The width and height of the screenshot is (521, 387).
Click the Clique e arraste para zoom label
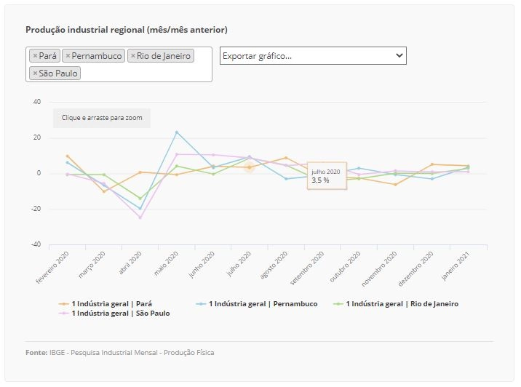(102, 118)
